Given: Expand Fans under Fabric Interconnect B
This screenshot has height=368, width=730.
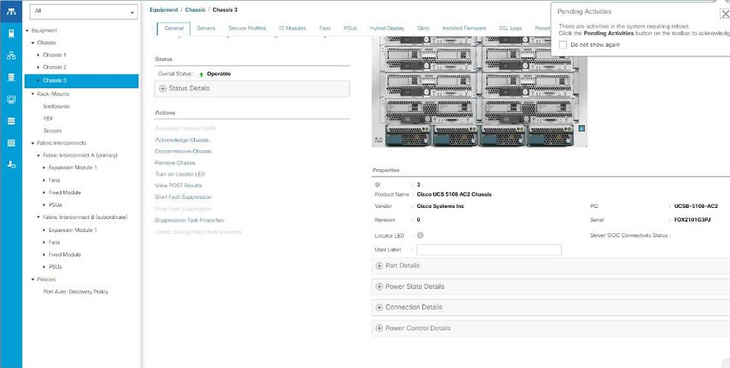Looking at the screenshot, I should (x=45, y=242).
